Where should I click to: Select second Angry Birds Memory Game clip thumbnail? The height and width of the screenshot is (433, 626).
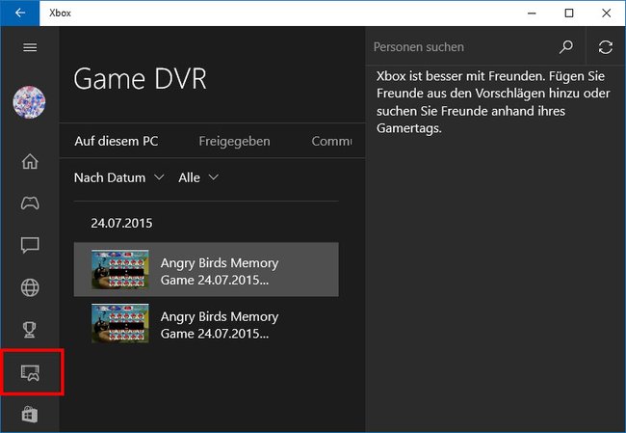tap(119, 323)
